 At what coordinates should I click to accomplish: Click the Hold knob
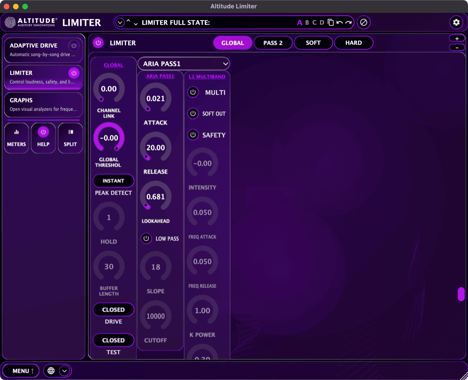[109, 217]
